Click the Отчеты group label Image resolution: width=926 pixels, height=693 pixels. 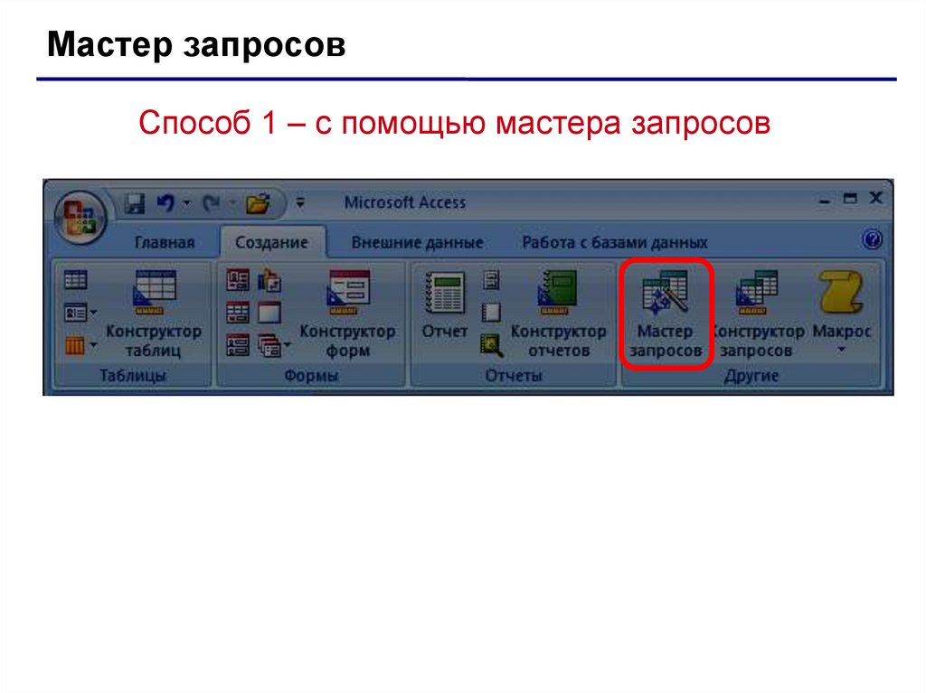[514, 376]
